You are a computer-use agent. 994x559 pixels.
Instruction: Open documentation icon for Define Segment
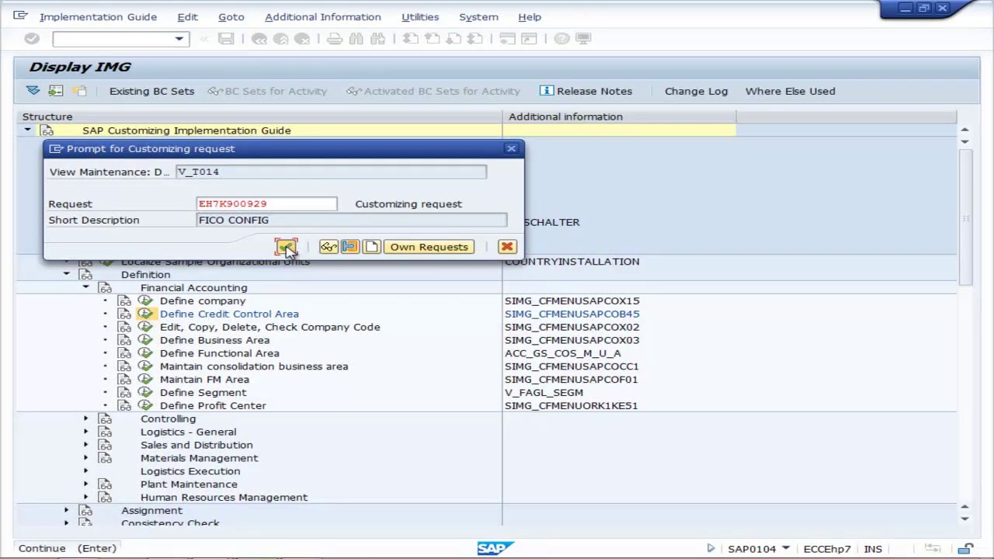[124, 393]
